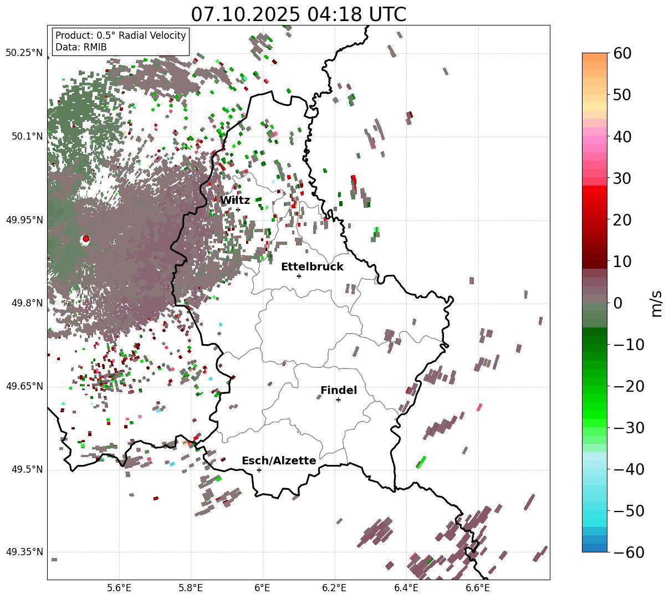Click the −20 tick label on colorbar
The width and height of the screenshot is (669, 599).
click(629, 386)
